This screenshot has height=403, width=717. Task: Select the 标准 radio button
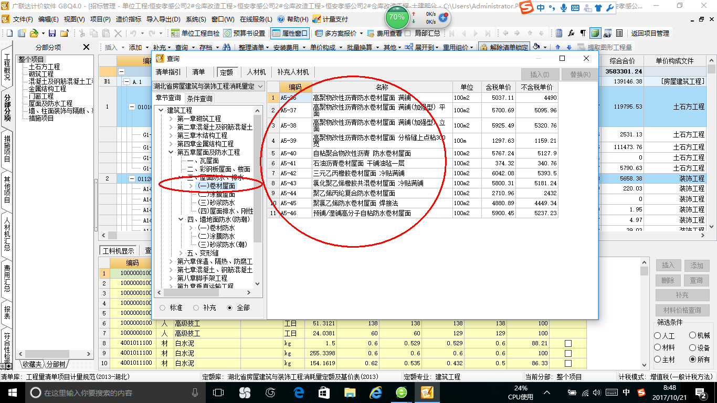click(162, 307)
